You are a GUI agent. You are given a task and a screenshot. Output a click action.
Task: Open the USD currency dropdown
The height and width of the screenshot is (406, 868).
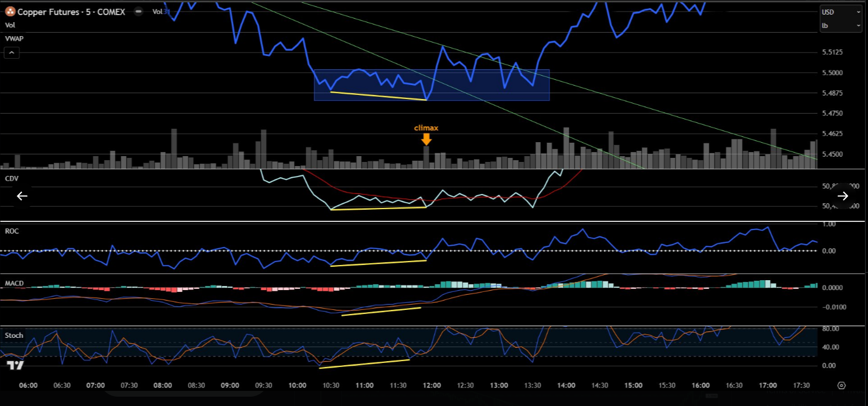(840, 12)
